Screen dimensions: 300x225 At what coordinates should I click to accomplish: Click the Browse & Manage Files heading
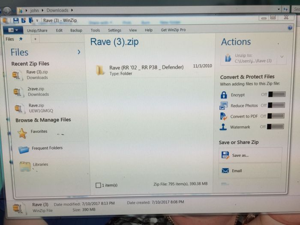[x=43, y=120]
